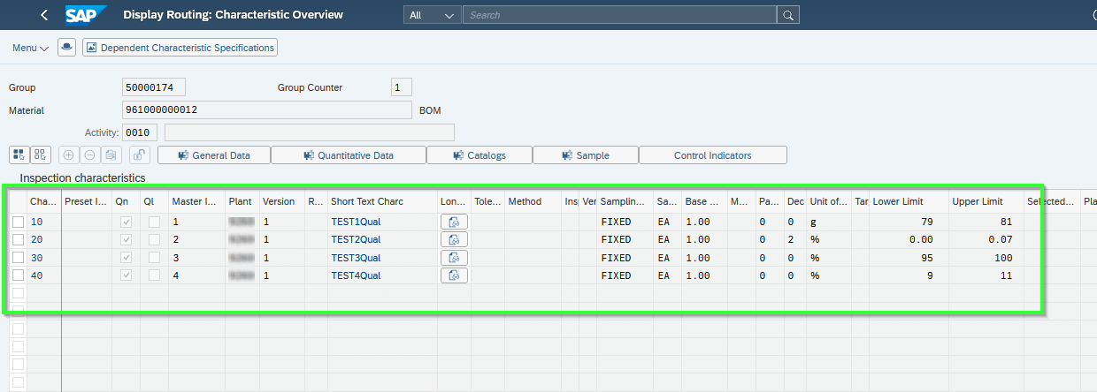Click the insert row plus icon
Image resolution: width=1097 pixels, height=392 pixels.
69,155
